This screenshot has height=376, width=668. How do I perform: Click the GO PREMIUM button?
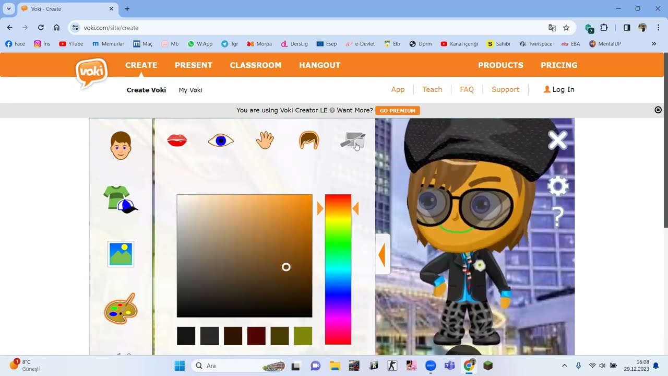[x=398, y=111]
